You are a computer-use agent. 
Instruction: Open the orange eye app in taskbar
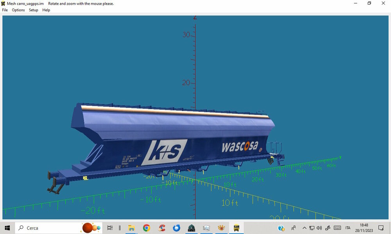point(221,228)
